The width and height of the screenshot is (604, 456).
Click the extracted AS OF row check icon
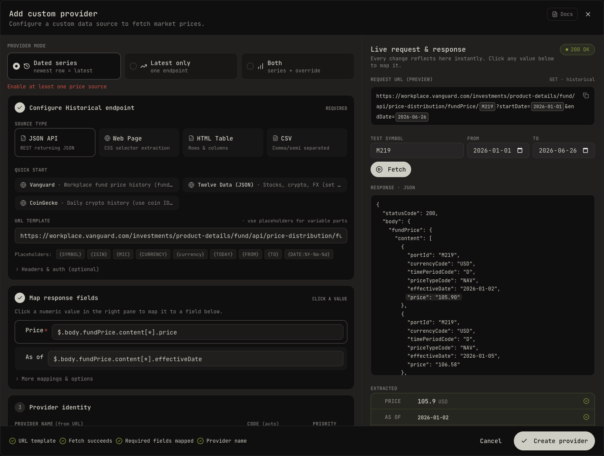586,417
